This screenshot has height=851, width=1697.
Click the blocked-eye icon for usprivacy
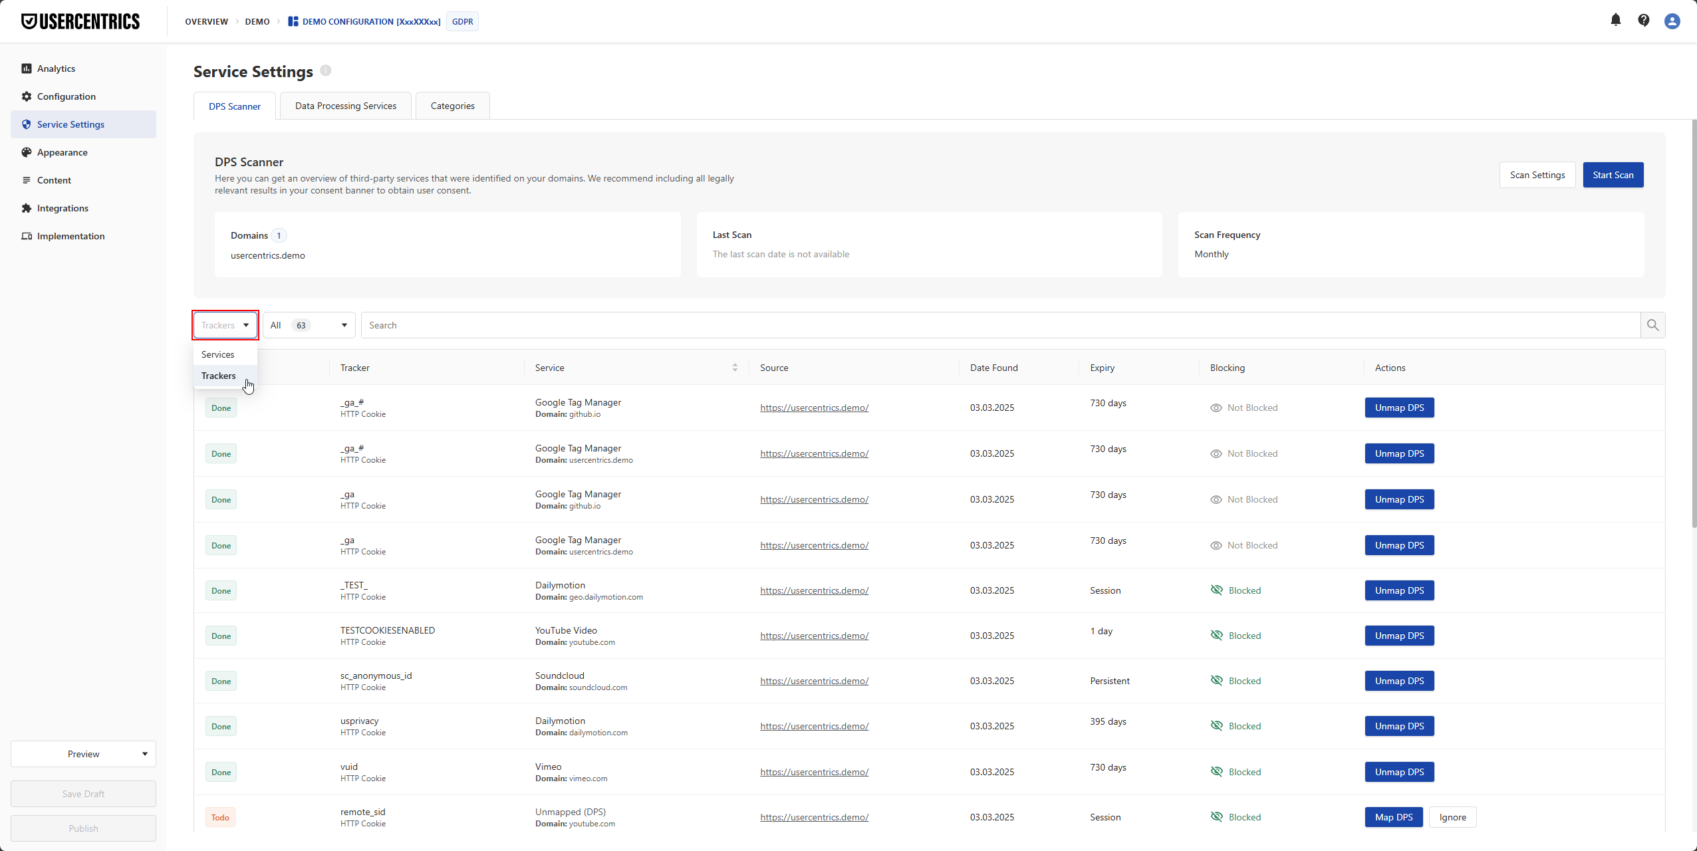[x=1217, y=726]
